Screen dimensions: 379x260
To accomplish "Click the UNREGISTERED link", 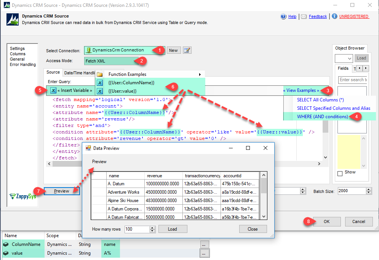I will [x=354, y=16].
